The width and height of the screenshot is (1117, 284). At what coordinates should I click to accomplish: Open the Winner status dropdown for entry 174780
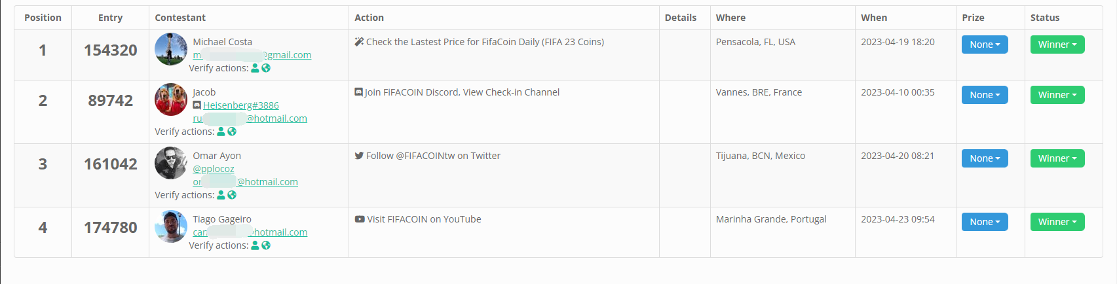click(x=1057, y=222)
